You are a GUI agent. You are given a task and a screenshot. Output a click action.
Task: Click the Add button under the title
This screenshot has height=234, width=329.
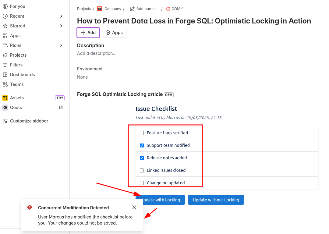(88, 33)
